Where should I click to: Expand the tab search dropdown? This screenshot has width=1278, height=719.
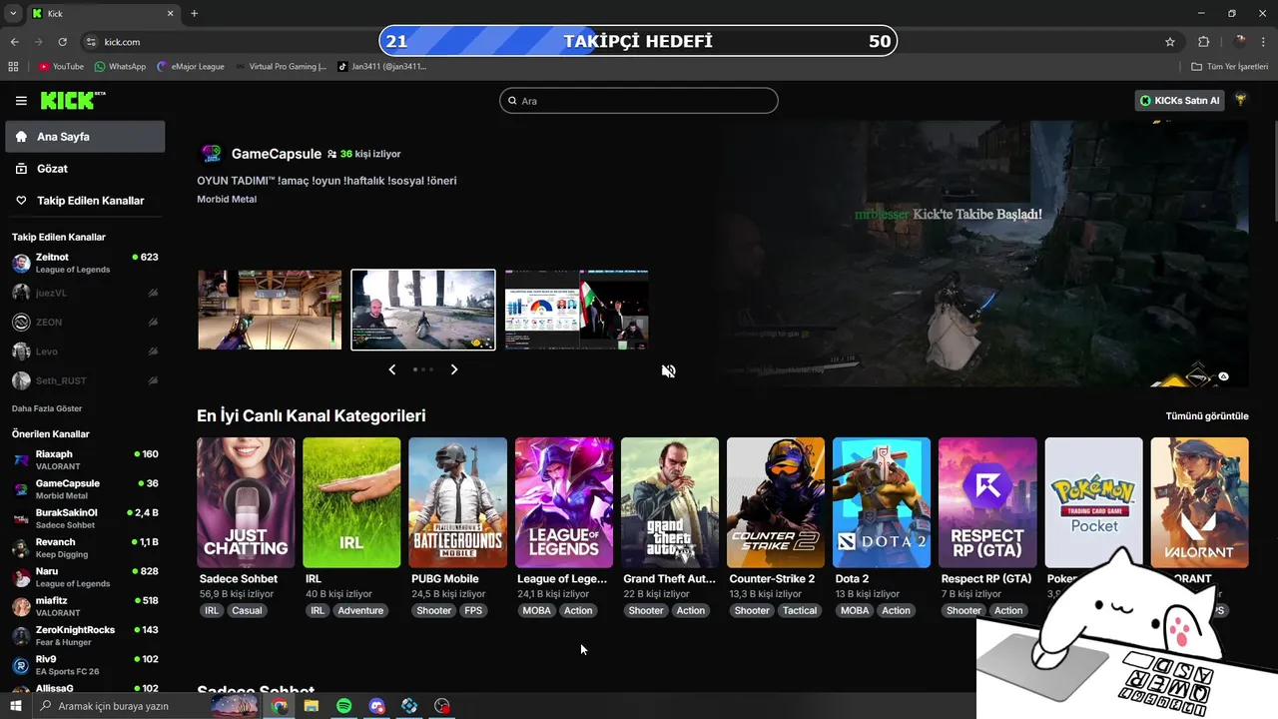[13, 13]
